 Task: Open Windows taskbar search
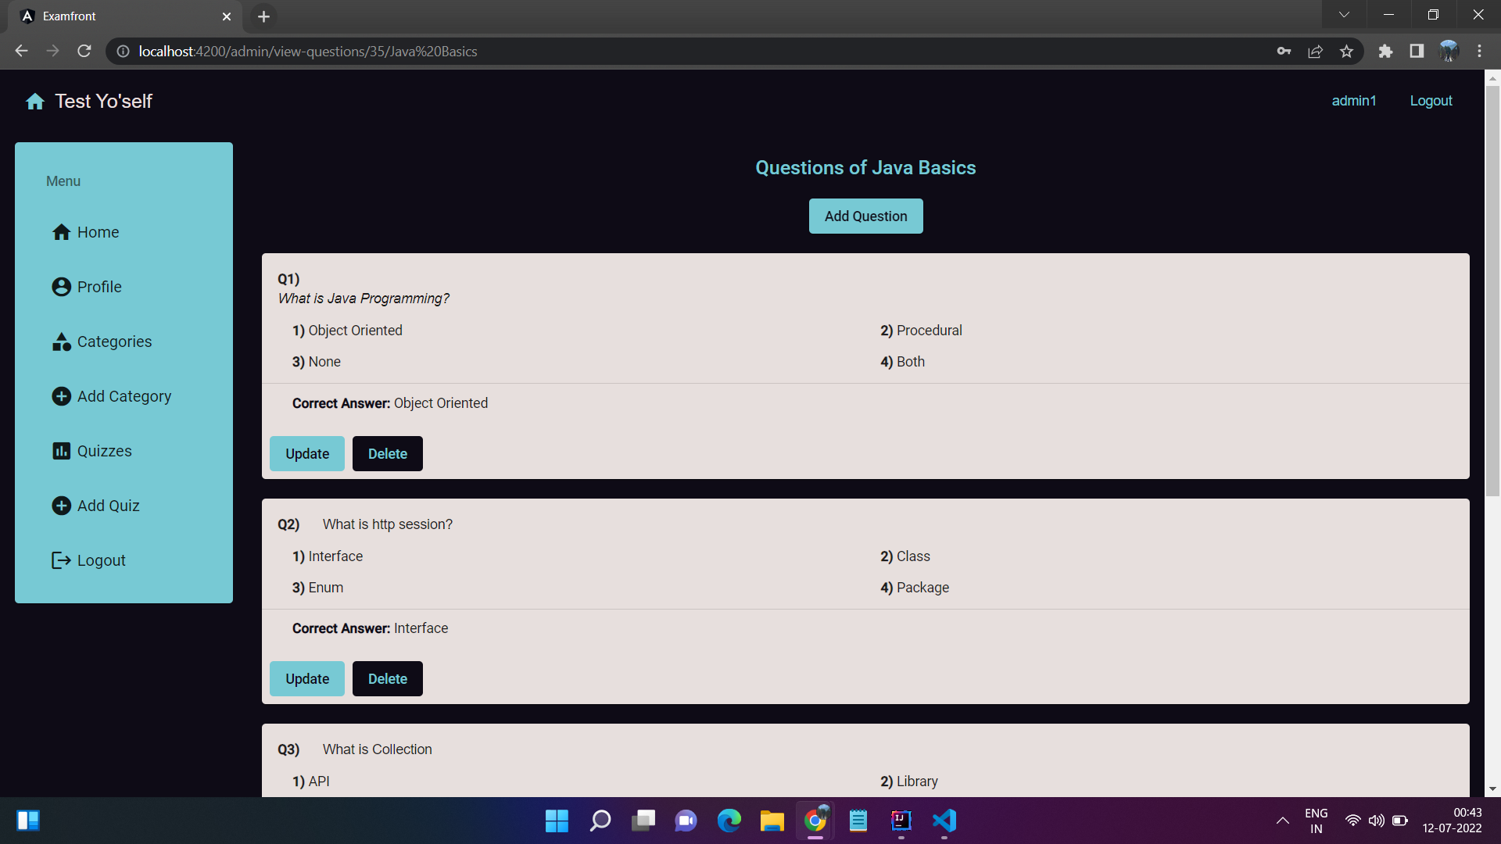600,821
